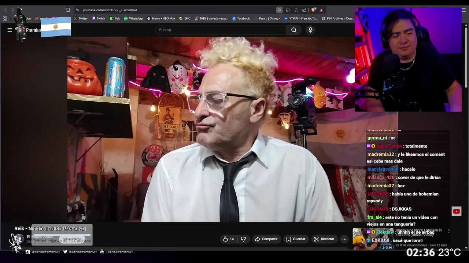469x263 pixels.
Task: Open Brave Shields lion icon
Action: pyautogui.click(x=313, y=10)
